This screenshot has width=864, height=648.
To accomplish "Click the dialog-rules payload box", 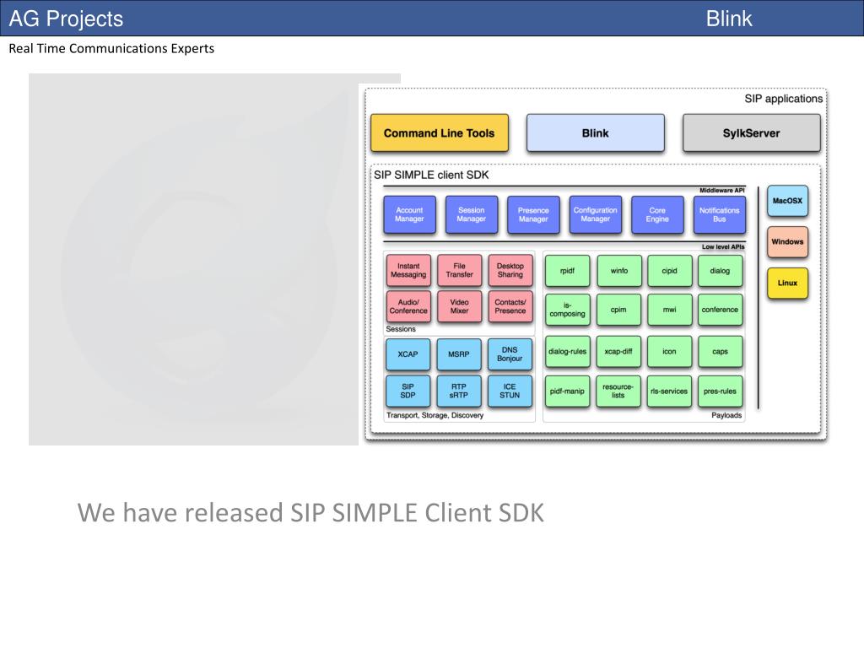I will (568, 351).
